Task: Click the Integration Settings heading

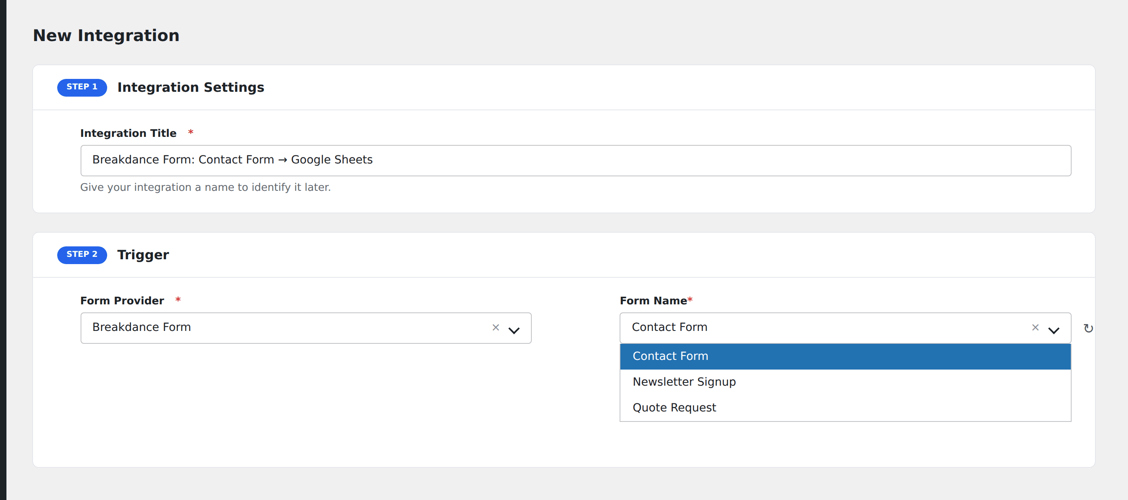Action: point(191,87)
